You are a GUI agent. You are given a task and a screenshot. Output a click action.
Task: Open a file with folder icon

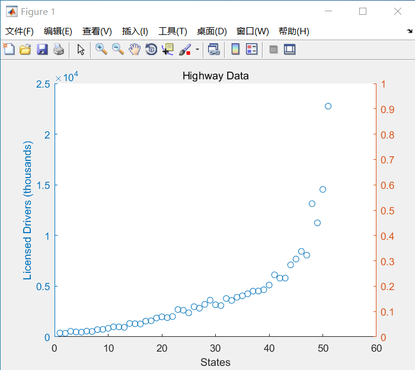(x=25, y=49)
